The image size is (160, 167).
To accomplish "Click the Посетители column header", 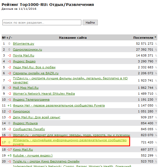I will click(x=143, y=38).
